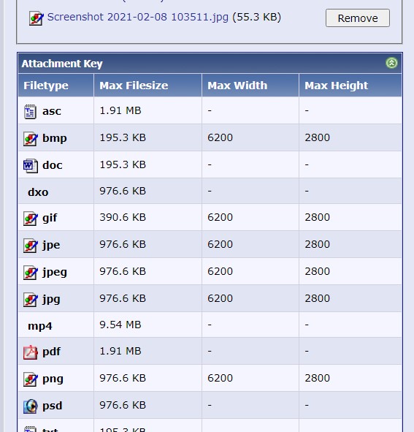Click the bmp image file icon
The image size is (414, 432).
[30, 139]
